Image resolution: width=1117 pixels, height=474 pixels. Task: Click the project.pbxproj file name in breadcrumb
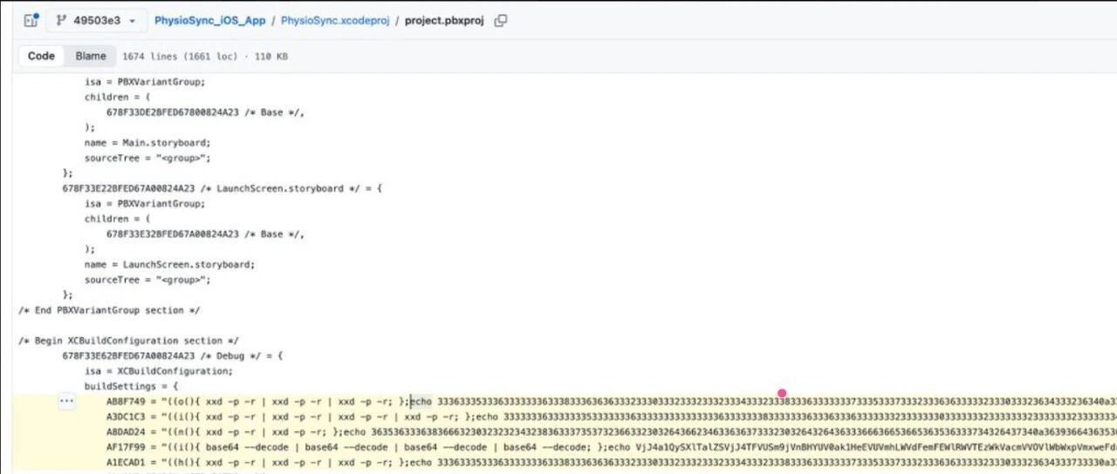(446, 20)
